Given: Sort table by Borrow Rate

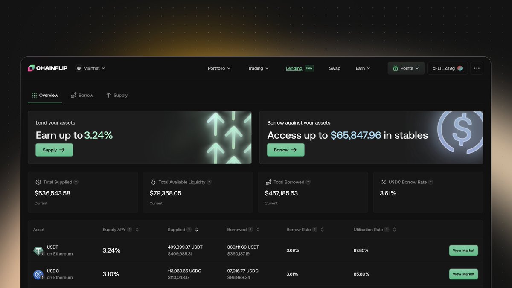Looking at the screenshot, I should (x=322, y=230).
